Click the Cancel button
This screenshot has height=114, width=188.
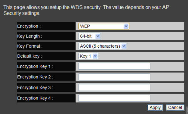175,107
